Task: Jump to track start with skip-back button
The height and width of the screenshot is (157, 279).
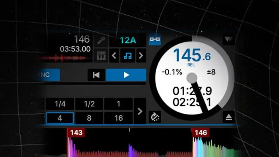Action: [96, 75]
